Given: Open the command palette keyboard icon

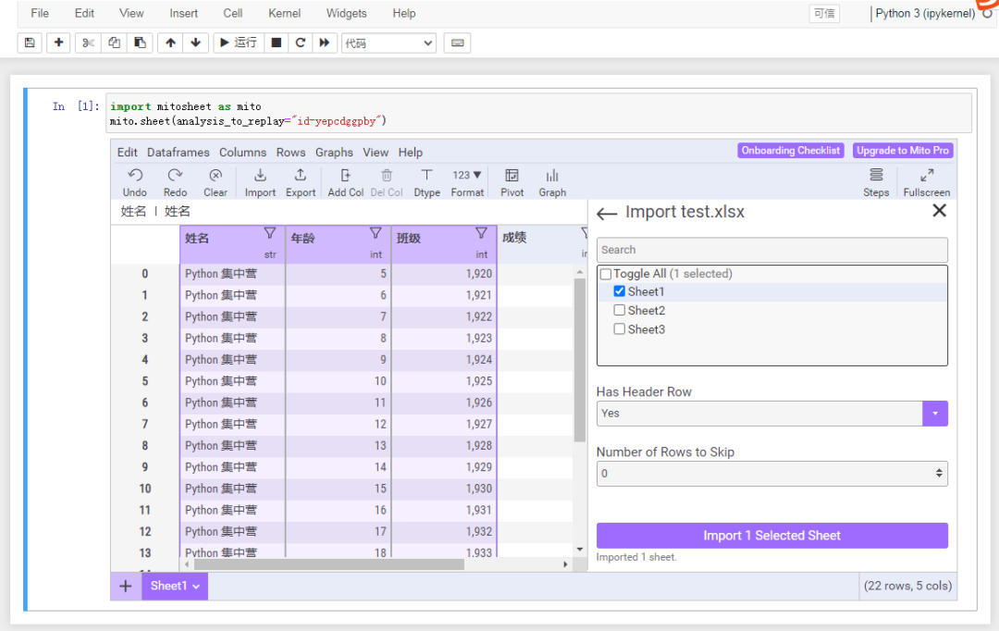Looking at the screenshot, I should pos(457,43).
